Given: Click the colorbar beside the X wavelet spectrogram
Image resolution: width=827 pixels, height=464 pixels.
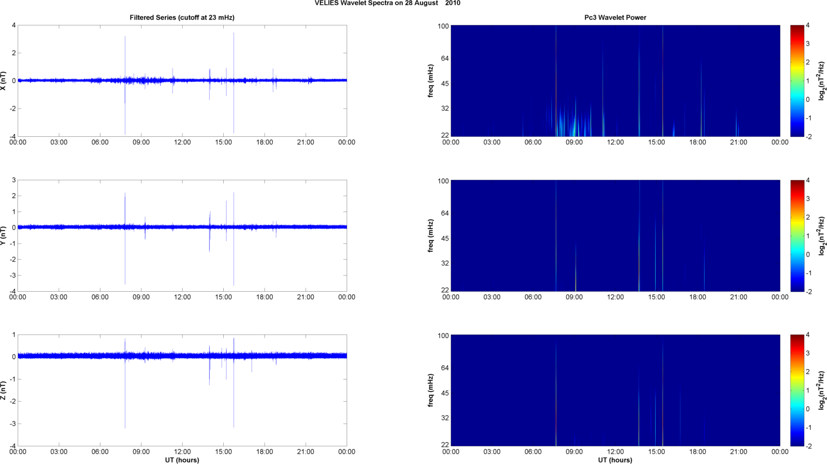Looking at the screenshot, I should 797,81.
